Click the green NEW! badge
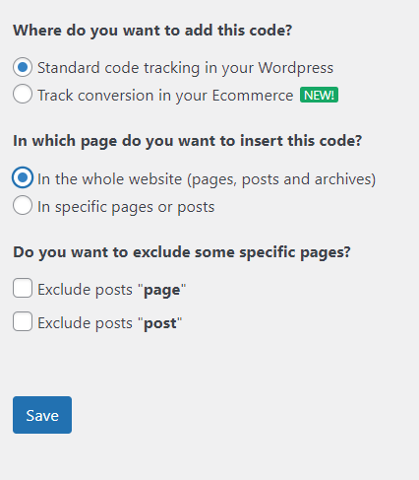This screenshot has width=419, height=480. pos(319,95)
